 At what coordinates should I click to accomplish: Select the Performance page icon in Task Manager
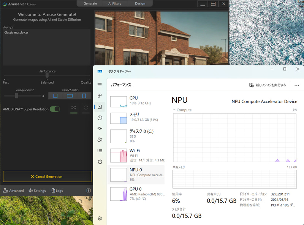pyautogui.click(x=100, y=107)
